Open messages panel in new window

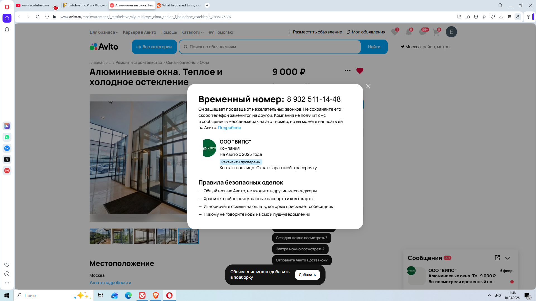(497, 258)
